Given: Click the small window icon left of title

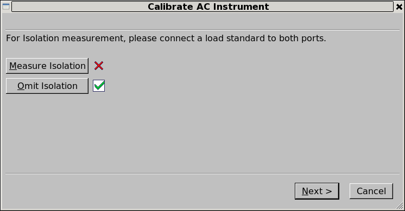Looking at the screenshot, I should click(x=6, y=7).
